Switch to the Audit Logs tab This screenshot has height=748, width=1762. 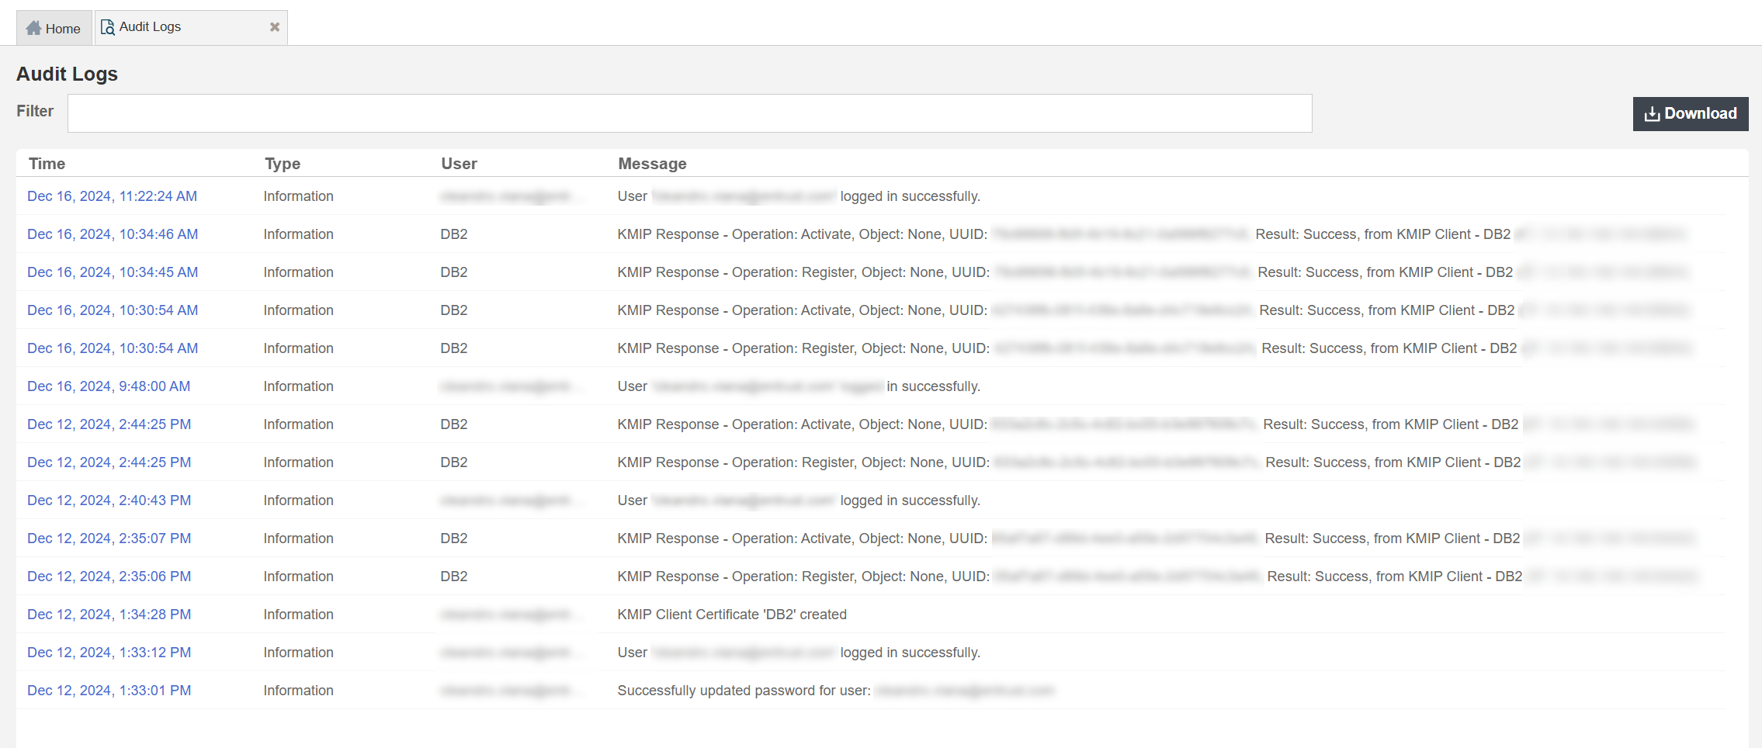[x=150, y=27]
